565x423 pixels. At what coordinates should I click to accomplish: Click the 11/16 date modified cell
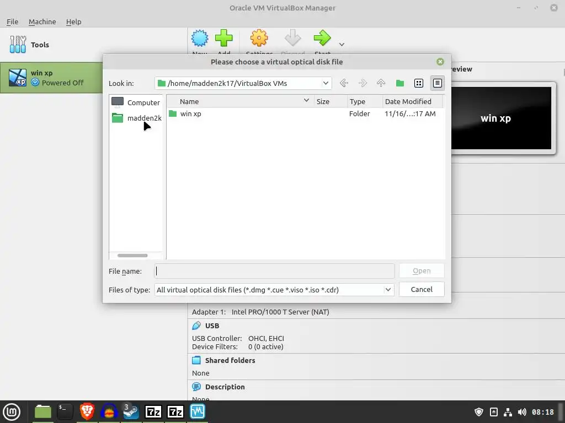[410, 113]
